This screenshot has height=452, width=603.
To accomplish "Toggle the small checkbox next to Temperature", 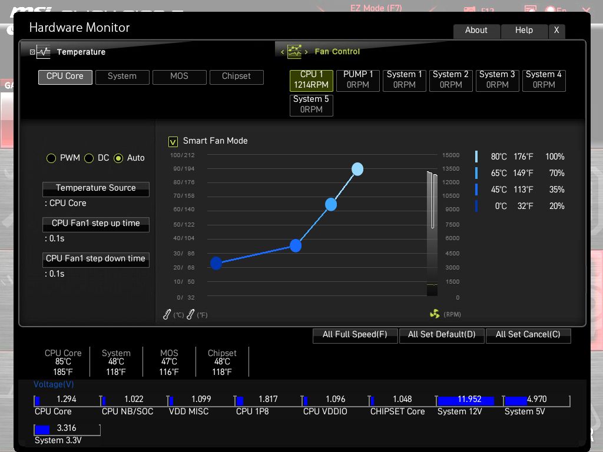I will 32,52.
